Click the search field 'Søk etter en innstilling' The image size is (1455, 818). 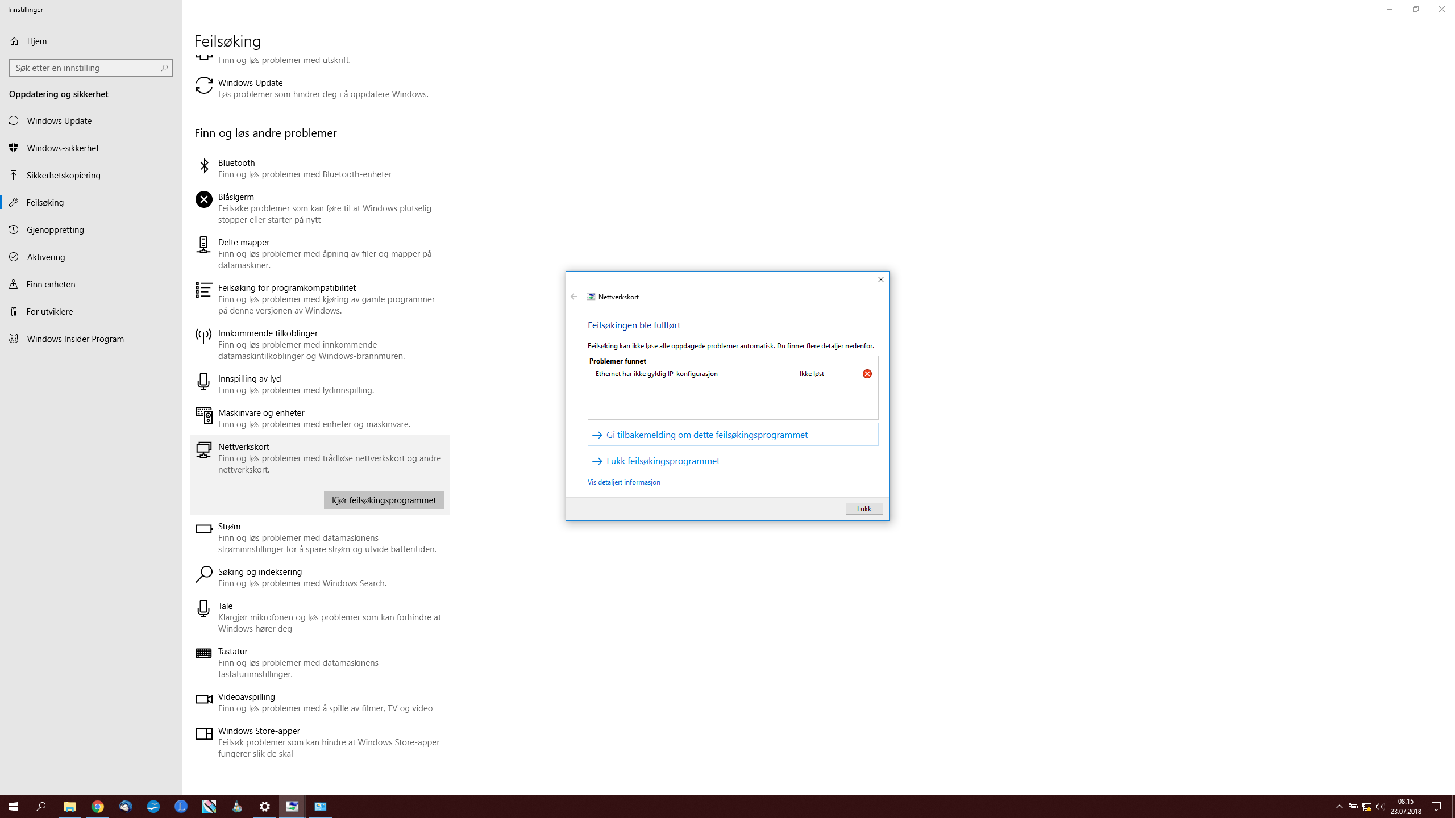91,68
